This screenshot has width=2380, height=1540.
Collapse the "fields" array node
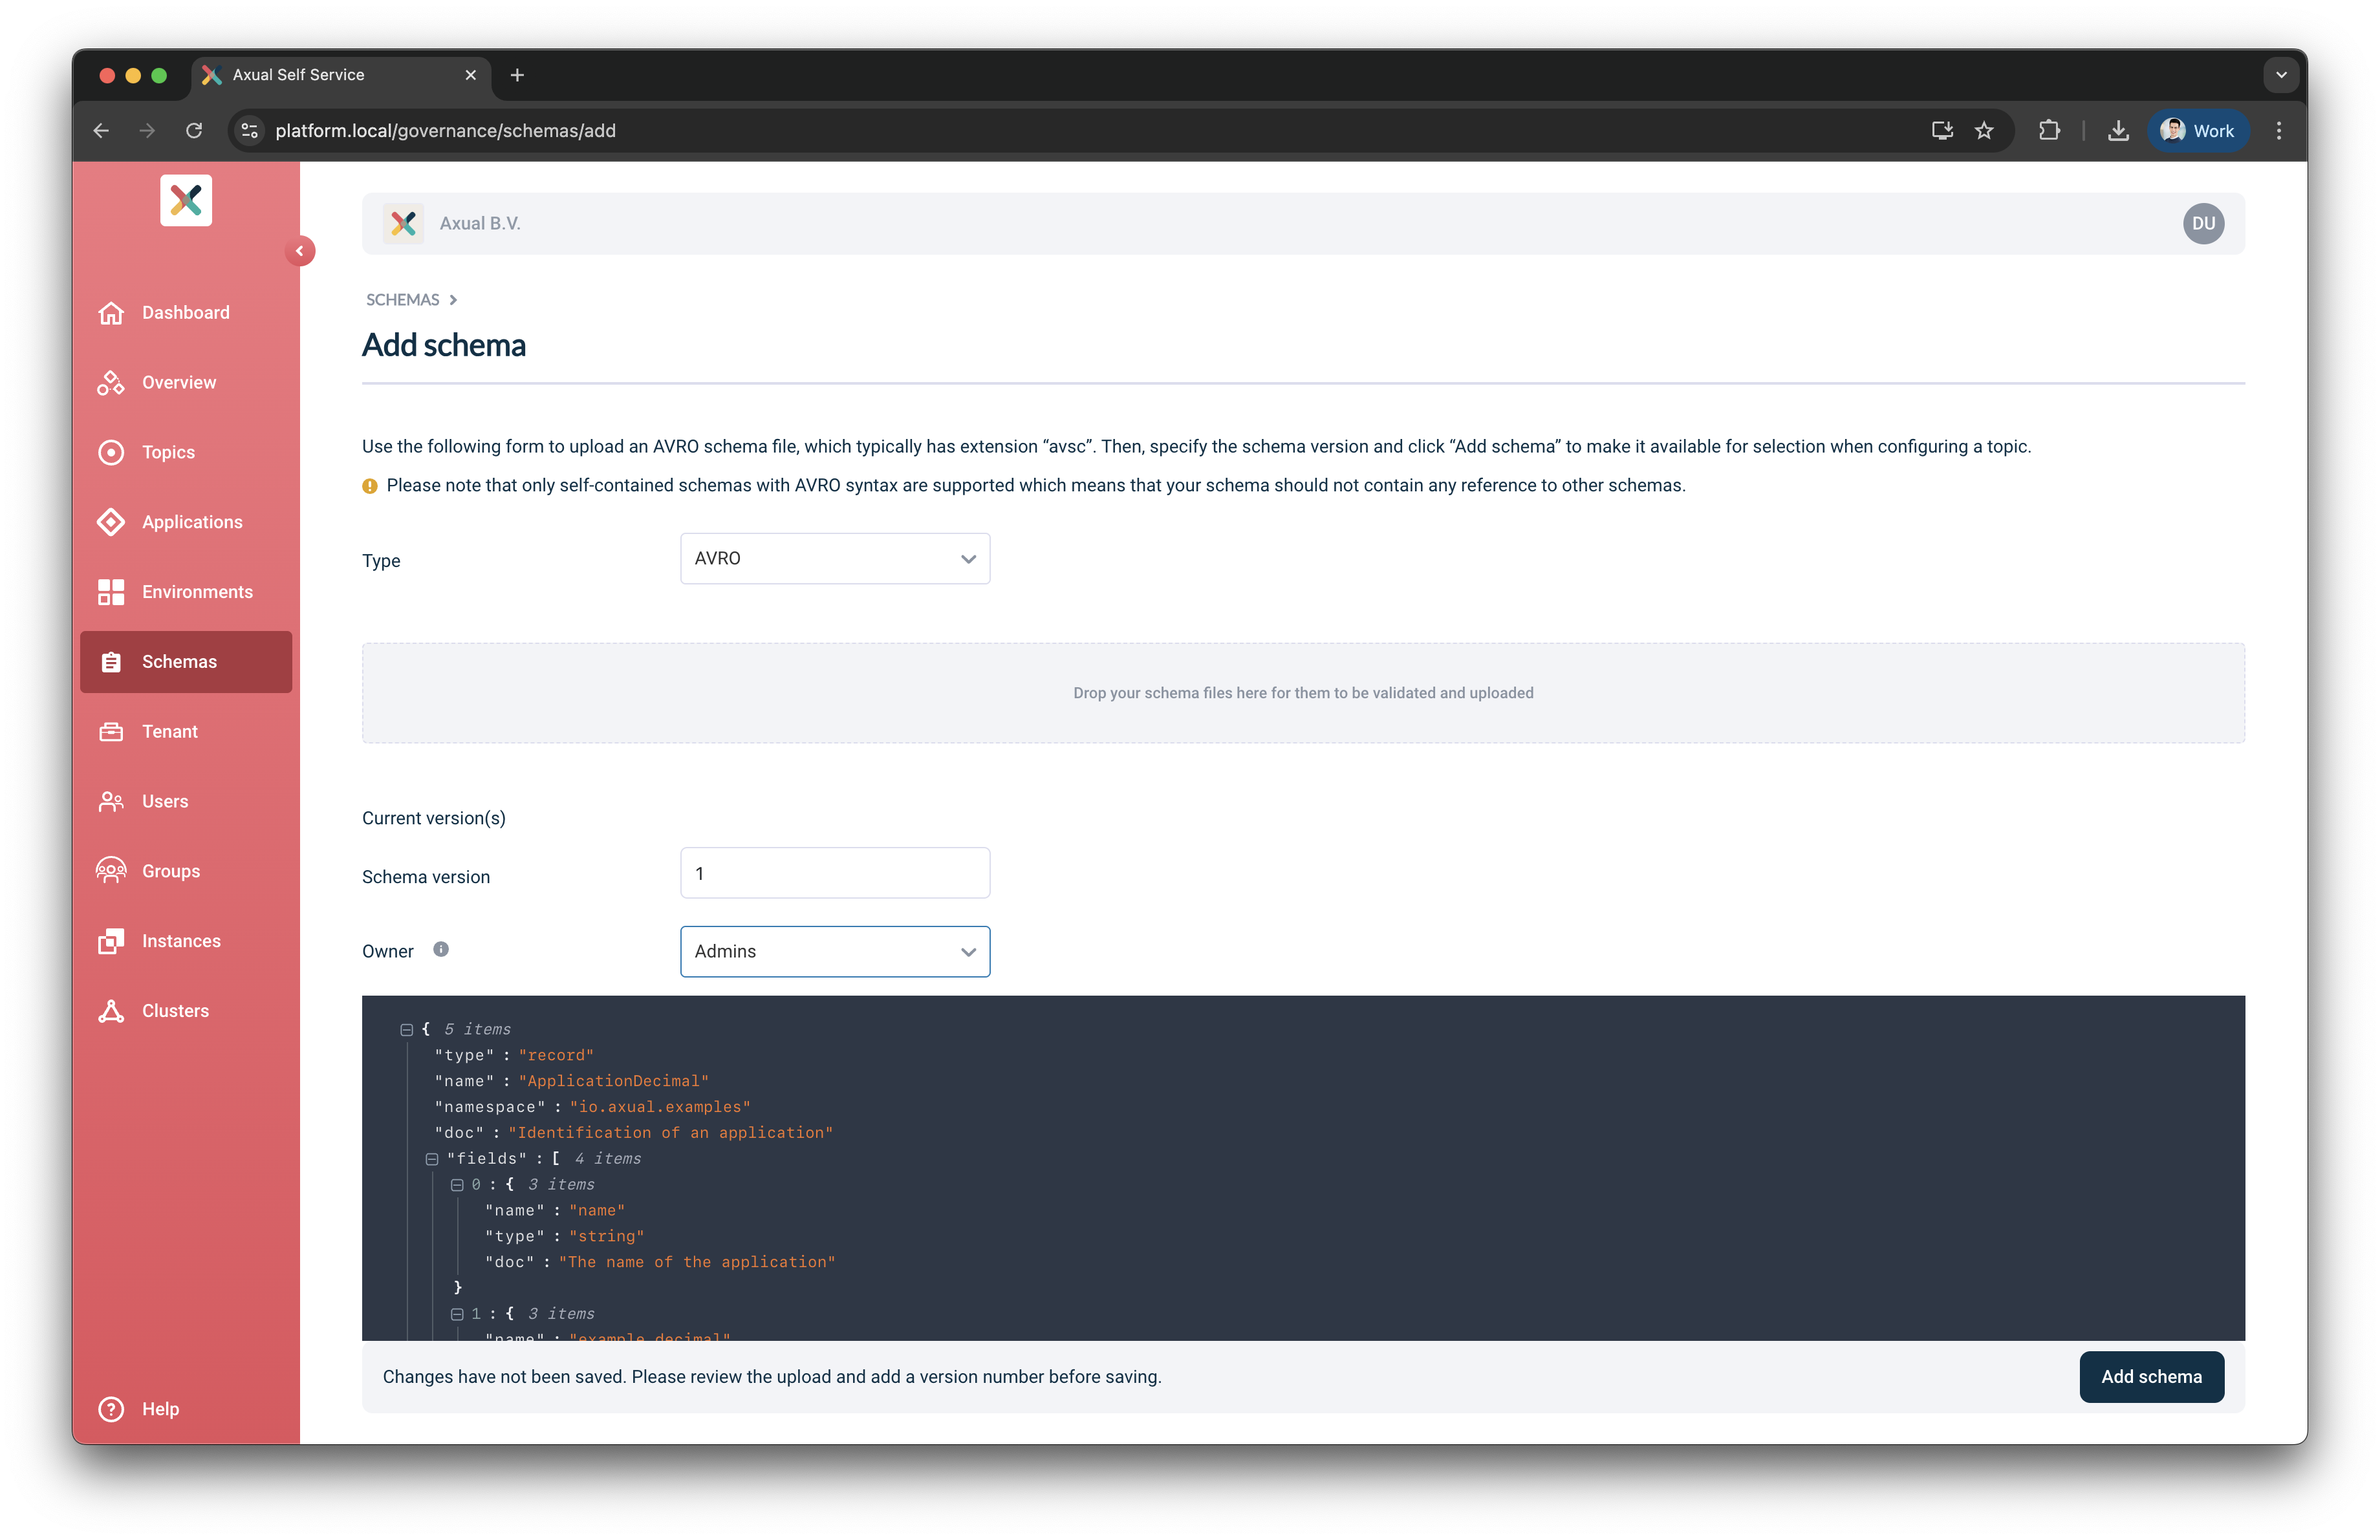[432, 1159]
